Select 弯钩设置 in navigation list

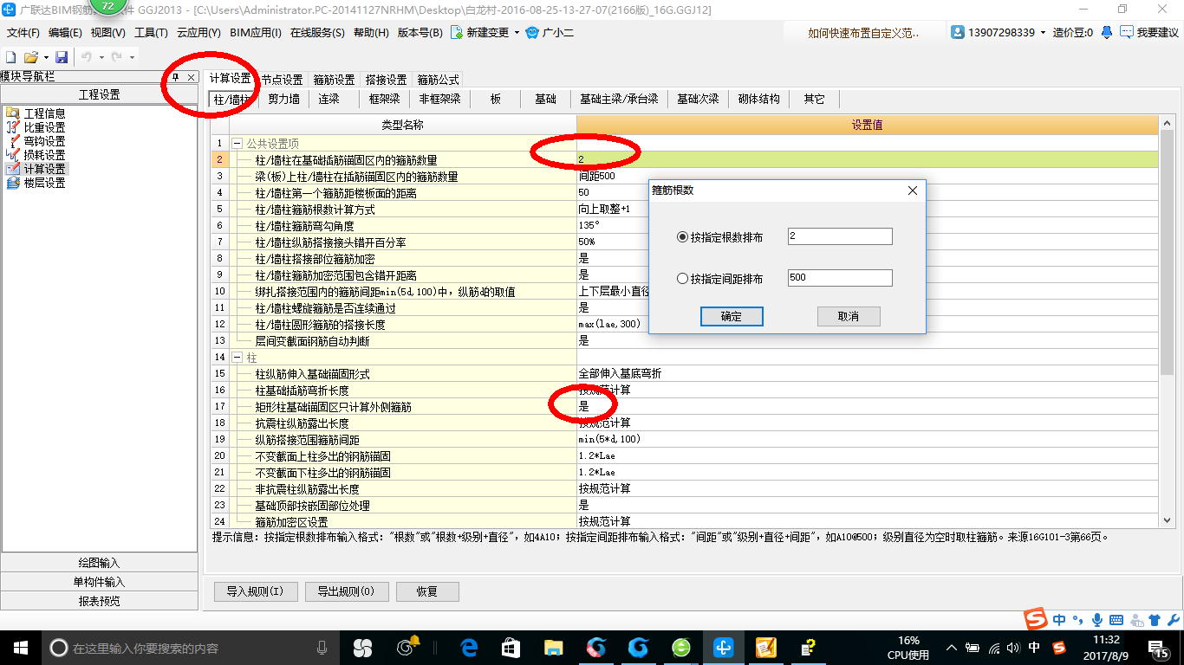pos(44,141)
